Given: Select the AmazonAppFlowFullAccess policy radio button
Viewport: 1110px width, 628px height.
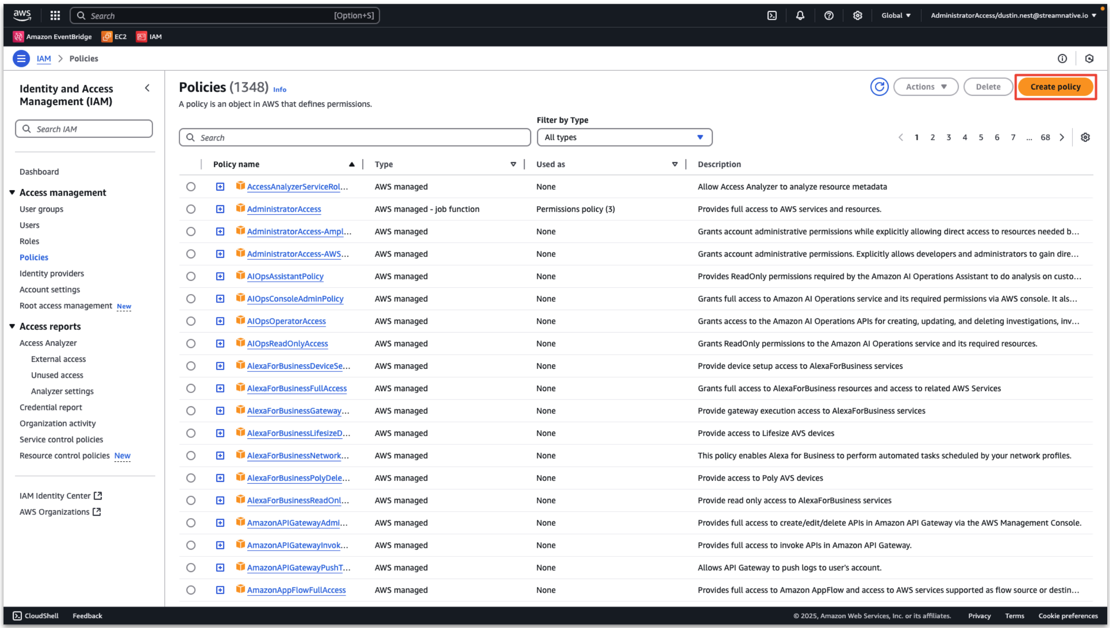Looking at the screenshot, I should [x=191, y=590].
